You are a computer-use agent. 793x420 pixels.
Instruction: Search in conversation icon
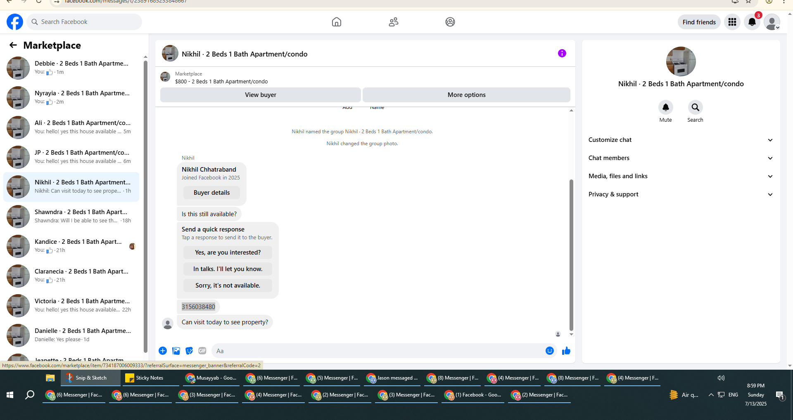click(x=695, y=107)
